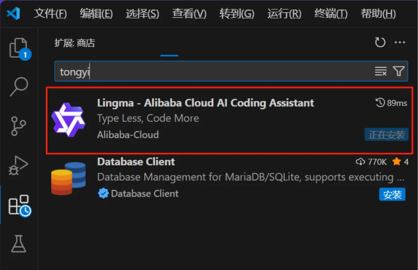
Task: Open the Run and Debug view
Action: tap(18, 165)
